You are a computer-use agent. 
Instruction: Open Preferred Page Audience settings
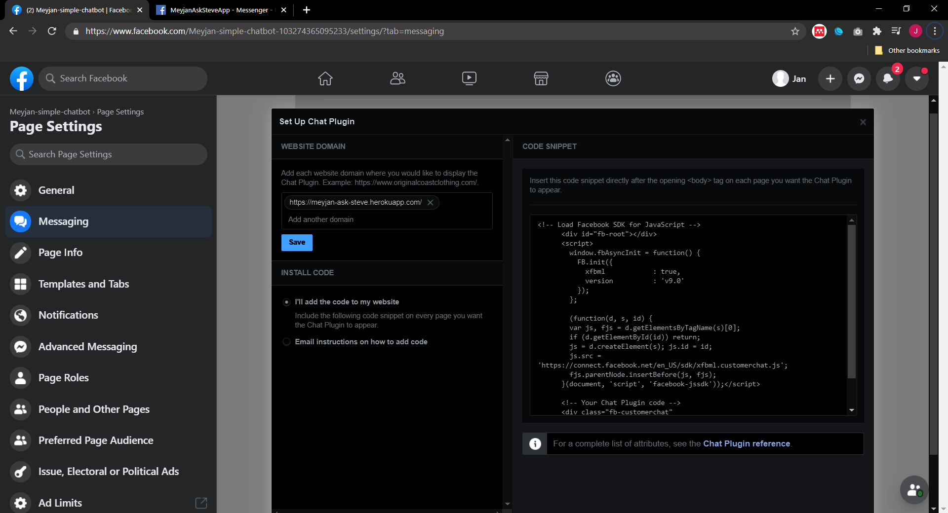(108, 440)
